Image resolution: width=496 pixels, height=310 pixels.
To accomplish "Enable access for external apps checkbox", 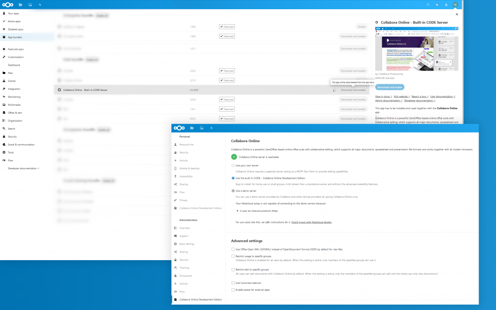I will tap(233, 290).
